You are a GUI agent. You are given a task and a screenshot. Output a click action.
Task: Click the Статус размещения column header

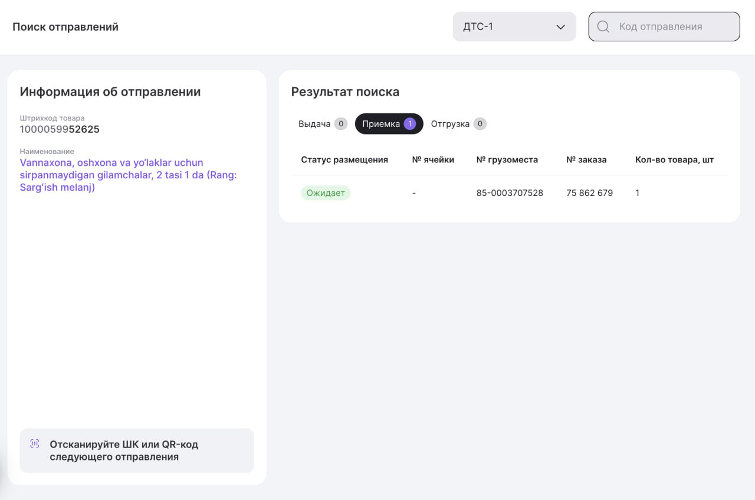click(x=344, y=159)
